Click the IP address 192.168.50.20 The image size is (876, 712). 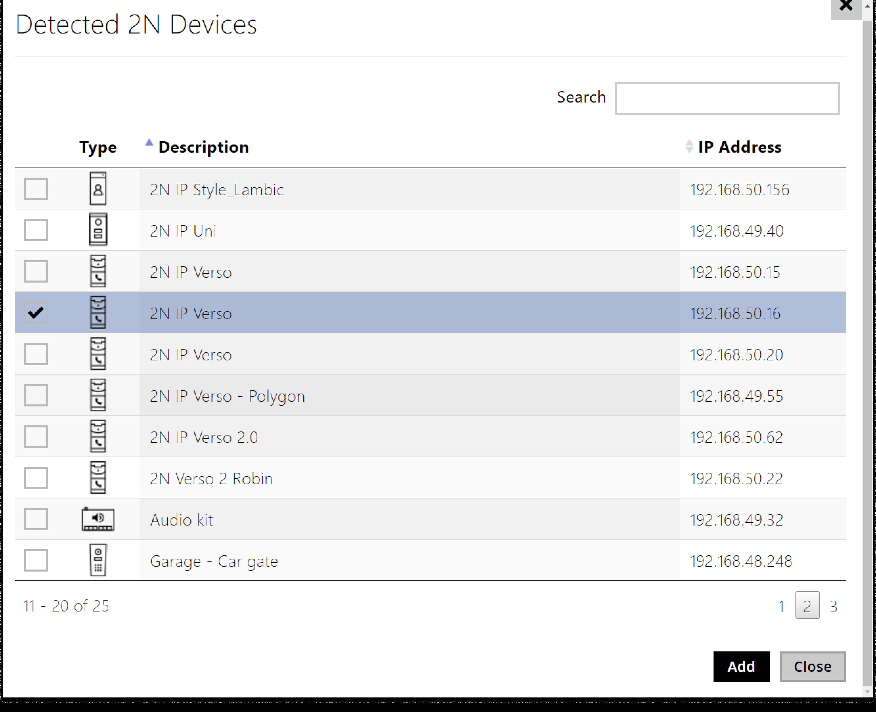[737, 355]
